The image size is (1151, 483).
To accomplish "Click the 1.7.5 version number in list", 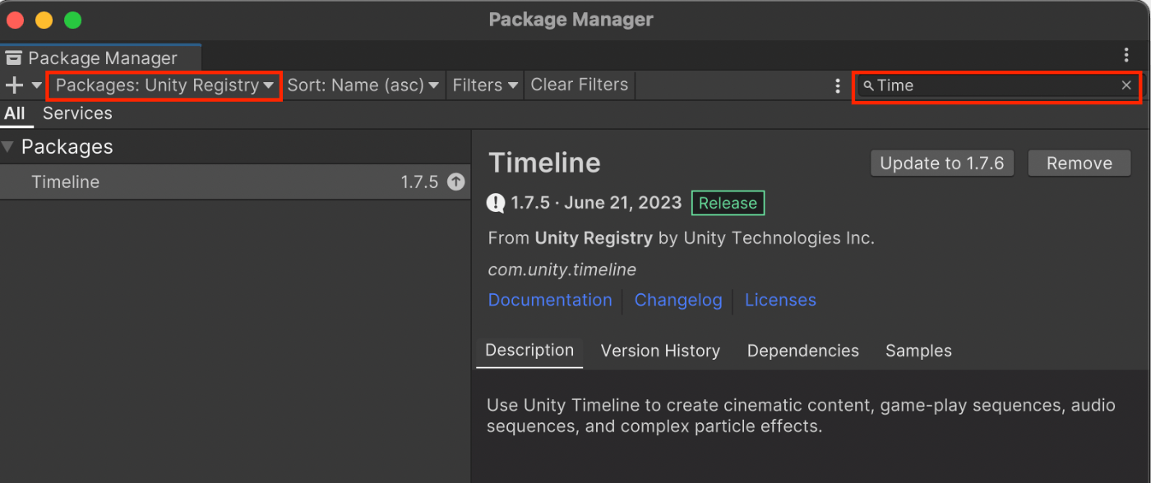I will tap(419, 182).
